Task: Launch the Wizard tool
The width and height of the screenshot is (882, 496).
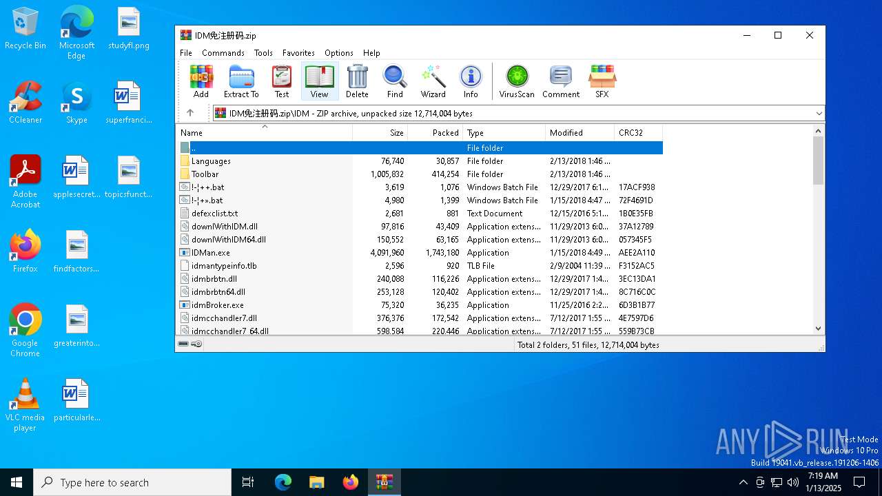Action: [x=433, y=81]
